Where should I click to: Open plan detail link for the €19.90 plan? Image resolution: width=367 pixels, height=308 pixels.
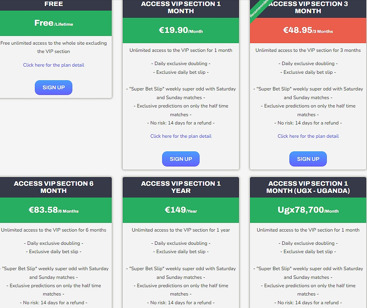tap(181, 136)
